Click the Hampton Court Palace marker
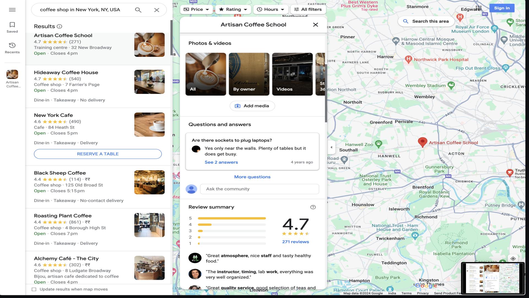Image resolution: width=529 pixels, height=298 pixels. pos(390,289)
